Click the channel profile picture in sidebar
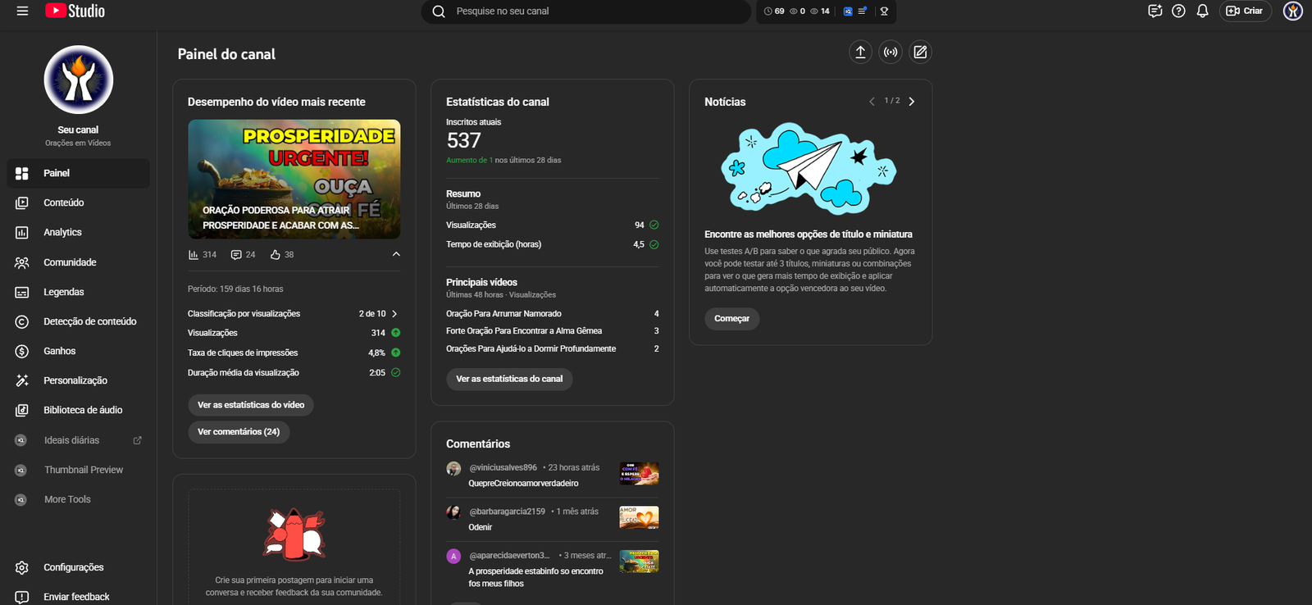1312x605 pixels. [78, 80]
